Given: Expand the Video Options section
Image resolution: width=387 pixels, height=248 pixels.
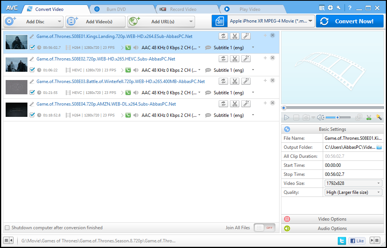Looking at the screenshot, I should coord(332,219).
